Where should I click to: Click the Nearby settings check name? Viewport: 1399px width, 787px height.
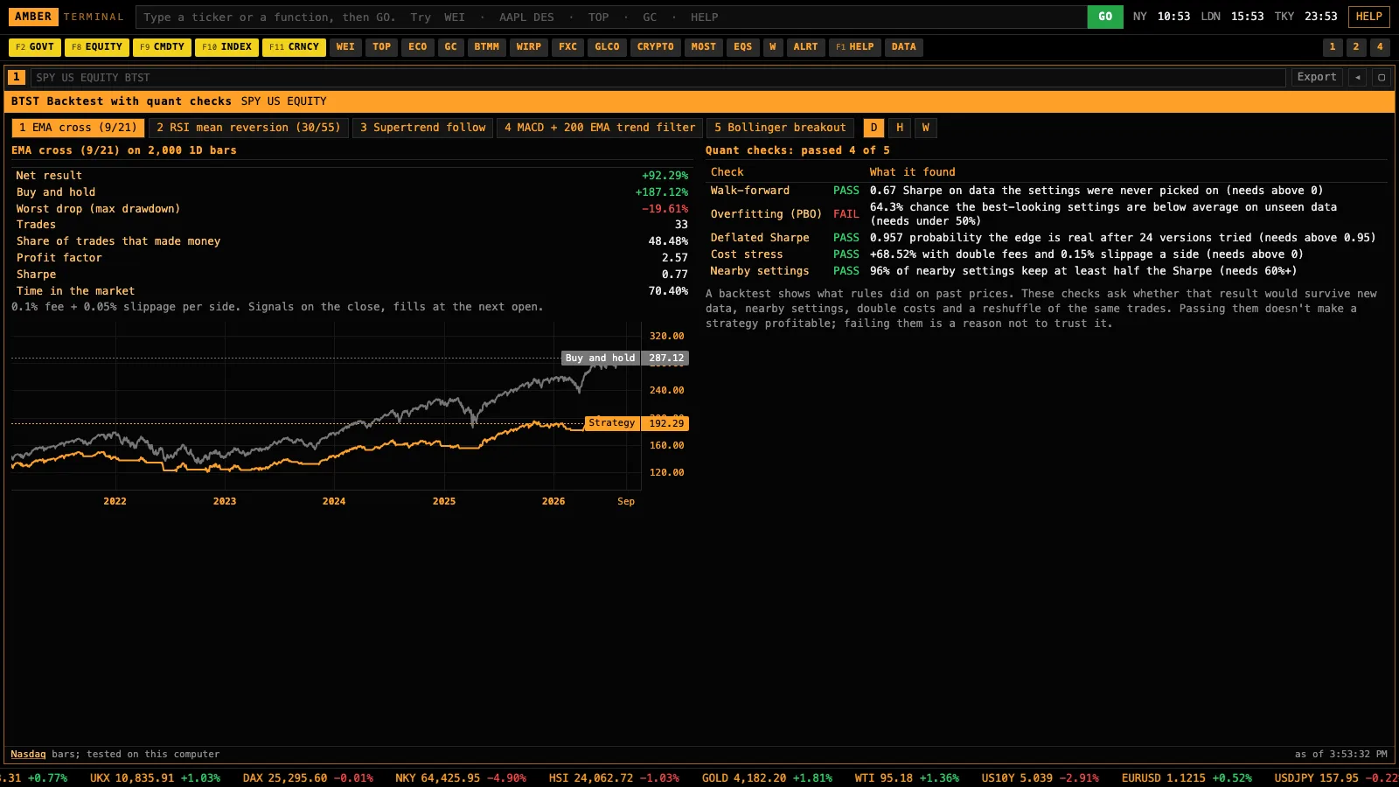(x=760, y=271)
